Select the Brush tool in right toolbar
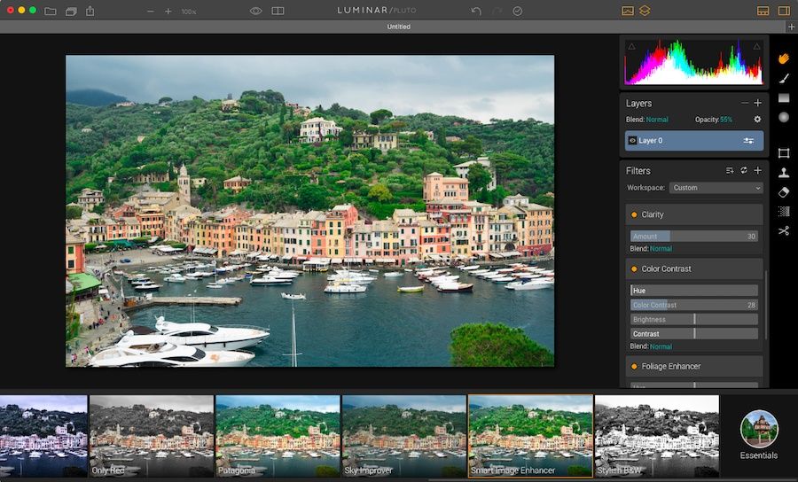Viewport: 798px width, 482px height. (x=784, y=78)
